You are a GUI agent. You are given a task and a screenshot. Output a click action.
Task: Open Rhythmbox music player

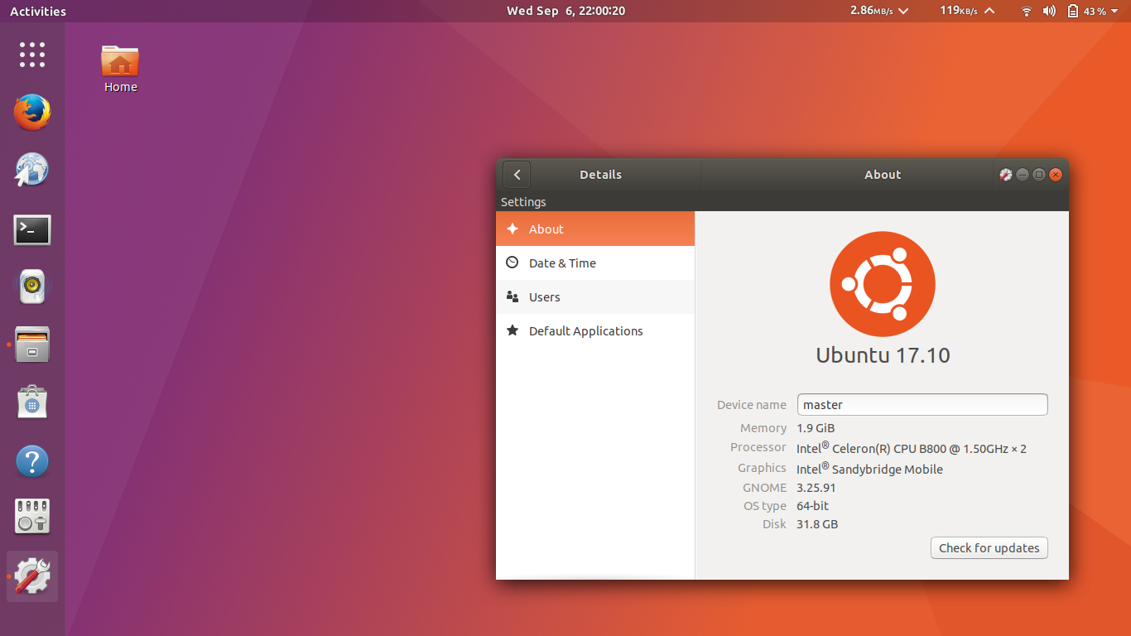coord(31,287)
